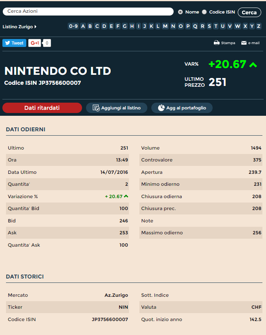This screenshot has height=335, width=266.
Task: Open letter Z in alphabet index
Action: 258,26
